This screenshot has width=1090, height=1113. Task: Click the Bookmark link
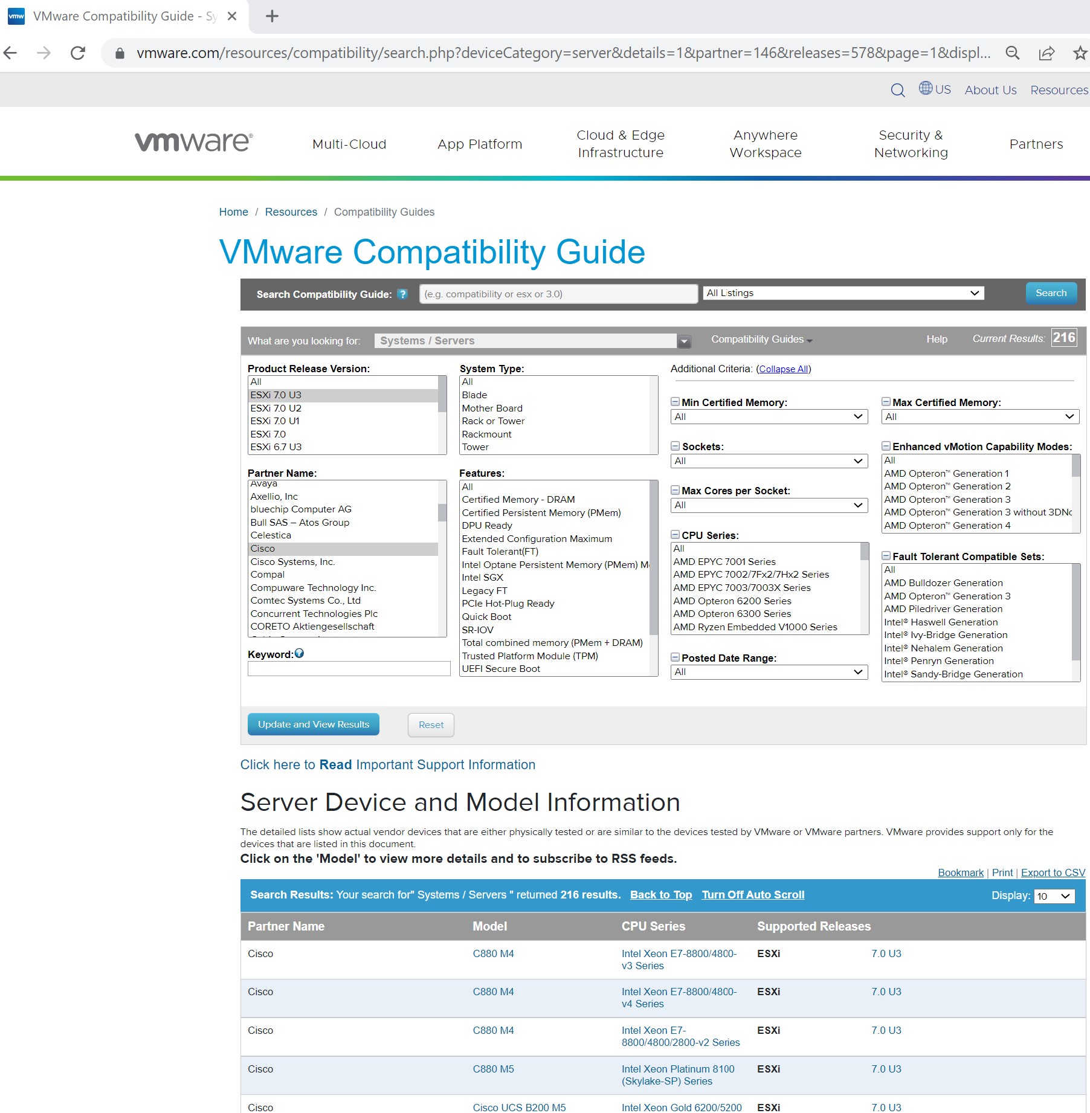click(961, 873)
